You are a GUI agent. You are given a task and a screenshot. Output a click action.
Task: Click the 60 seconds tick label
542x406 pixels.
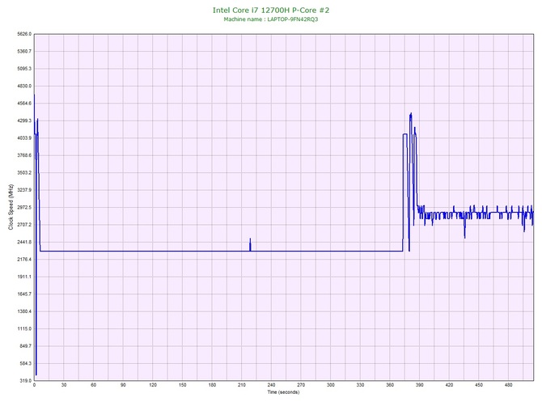(x=93, y=385)
